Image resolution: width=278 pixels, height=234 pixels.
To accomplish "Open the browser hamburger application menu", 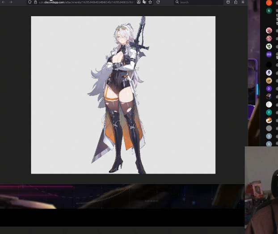I will coord(243,2).
